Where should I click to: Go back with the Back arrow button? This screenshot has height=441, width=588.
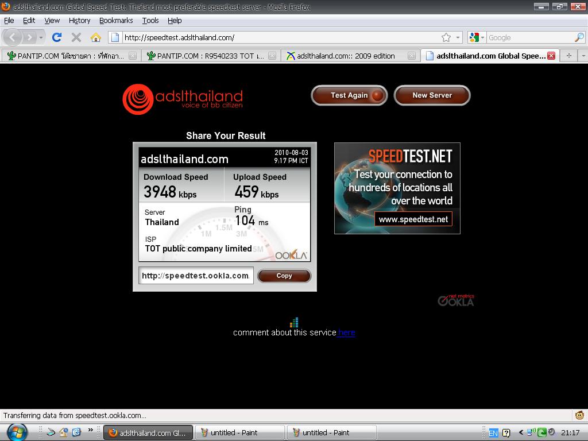(x=13, y=37)
